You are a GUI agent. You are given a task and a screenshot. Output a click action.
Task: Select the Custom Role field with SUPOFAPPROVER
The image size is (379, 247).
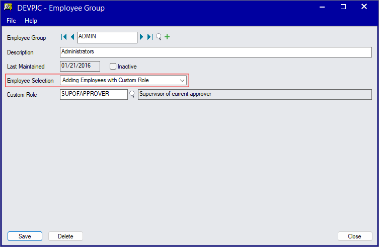[x=93, y=94]
